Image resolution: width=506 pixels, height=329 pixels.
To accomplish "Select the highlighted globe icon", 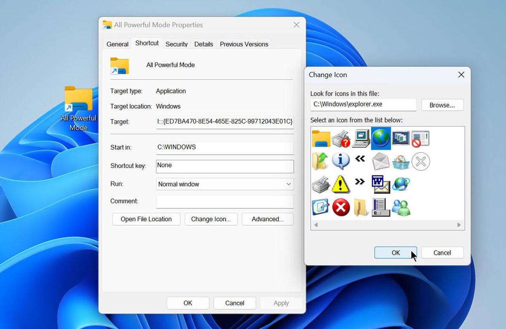I will pos(381,138).
